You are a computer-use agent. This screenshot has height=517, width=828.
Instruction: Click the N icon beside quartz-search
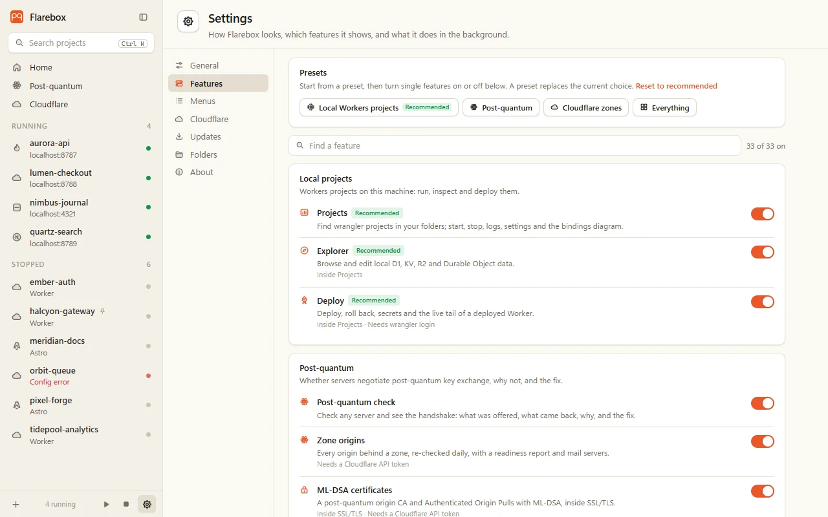pos(17,237)
